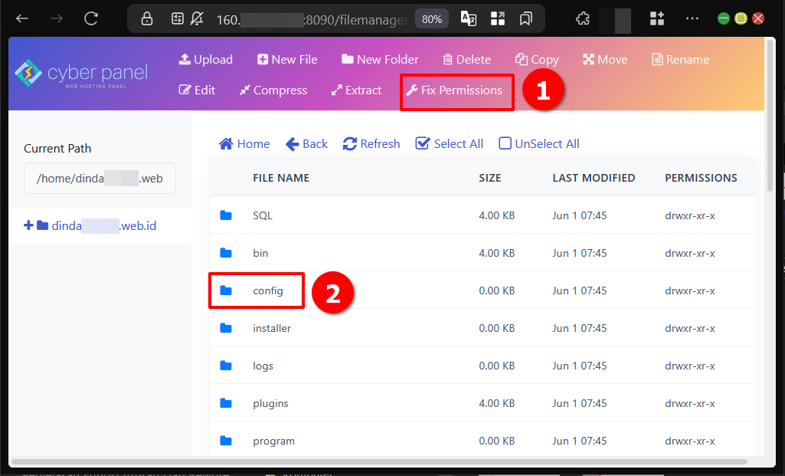Create a new file with New File
This screenshot has height=476, width=785.
tap(286, 60)
